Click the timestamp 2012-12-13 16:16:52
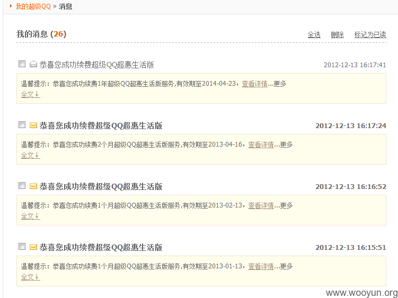398x298 pixels. click(x=351, y=187)
